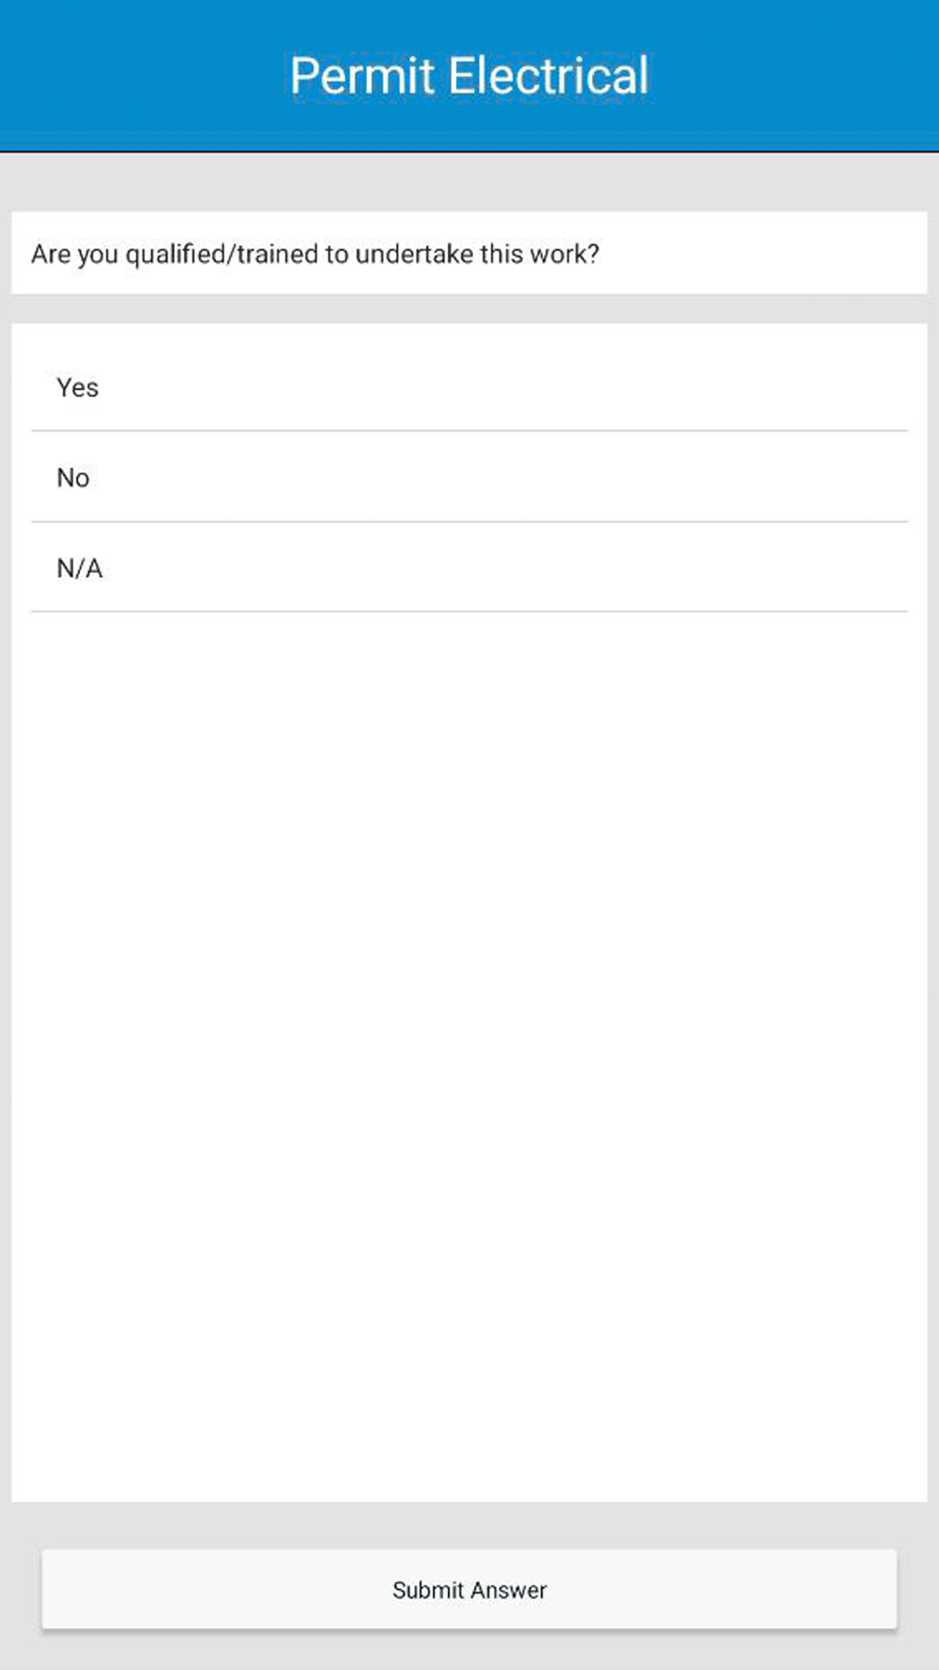
Task: Mark the qualification question as N/A
Action: [80, 567]
